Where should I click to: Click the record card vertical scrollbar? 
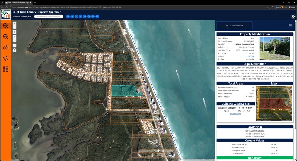click(x=295, y=76)
